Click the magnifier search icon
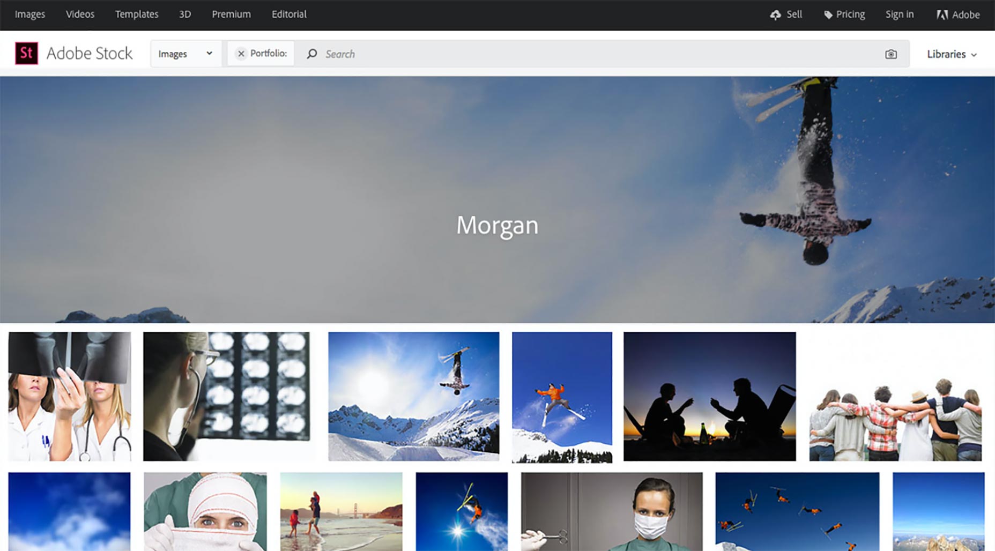The height and width of the screenshot is (551, 995). pos(311,54)
